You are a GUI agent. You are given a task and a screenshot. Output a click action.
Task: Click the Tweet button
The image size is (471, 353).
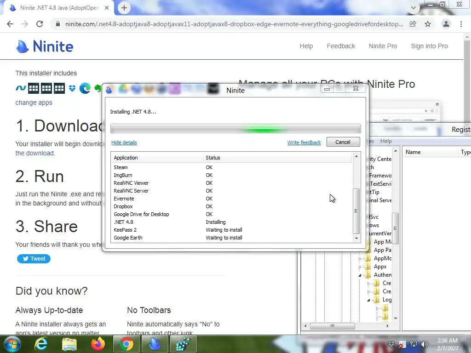pyautogui.click(x=34, y=258)
